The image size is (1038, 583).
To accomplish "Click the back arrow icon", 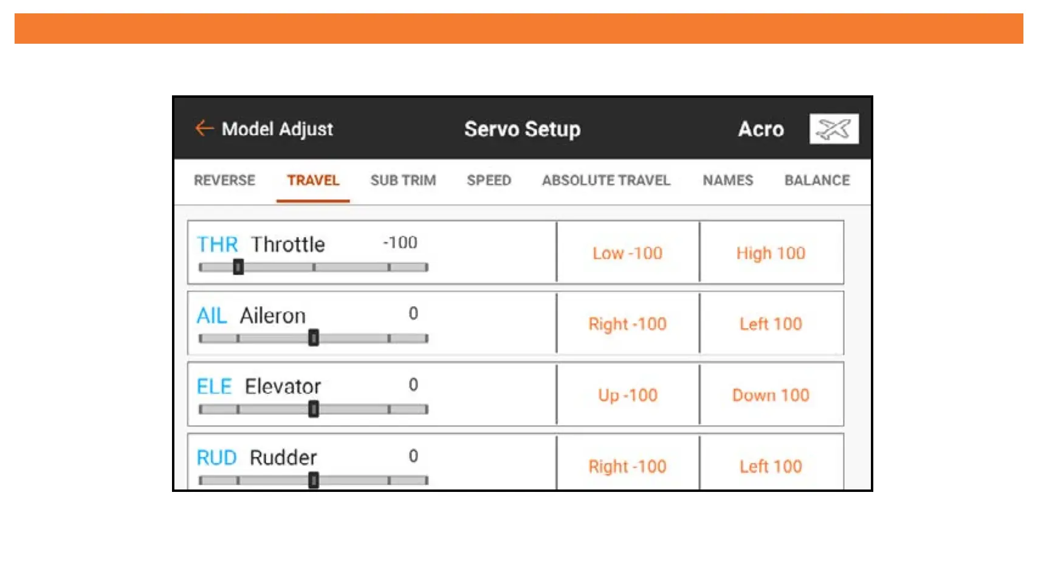I will pyautogui.click(x=204, y=129).
